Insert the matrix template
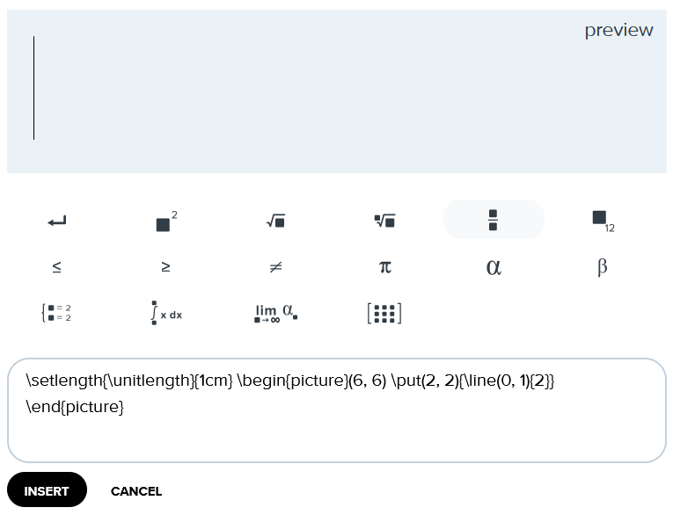This screenshot has height=522, width=673. (x=384, y=313)
